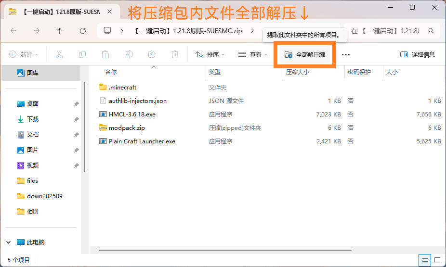446x267 pixels.
Task: Open Downloads (下载) in the sidebar
Action: tap(33, 119)
